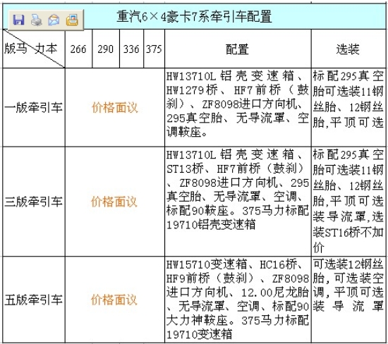Click the printer icon
The height and width of the screenshot is (344, 388).
pos(37,20)
